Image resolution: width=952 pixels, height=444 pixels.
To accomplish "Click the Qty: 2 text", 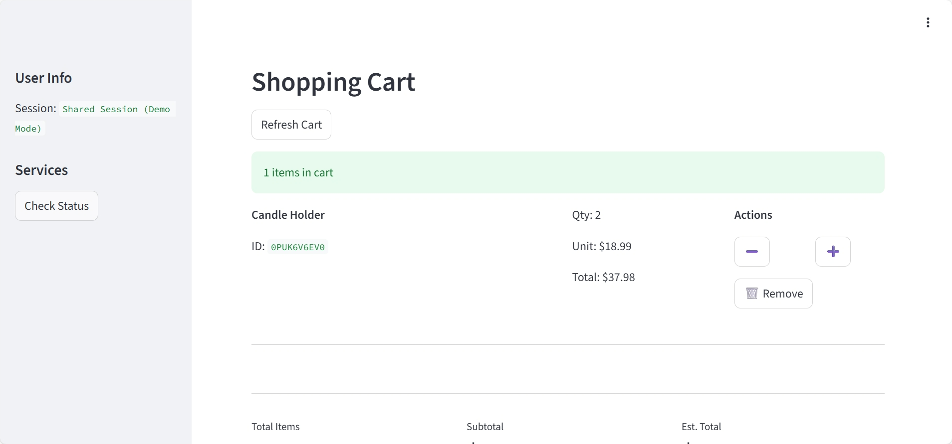I will (586, 215).
